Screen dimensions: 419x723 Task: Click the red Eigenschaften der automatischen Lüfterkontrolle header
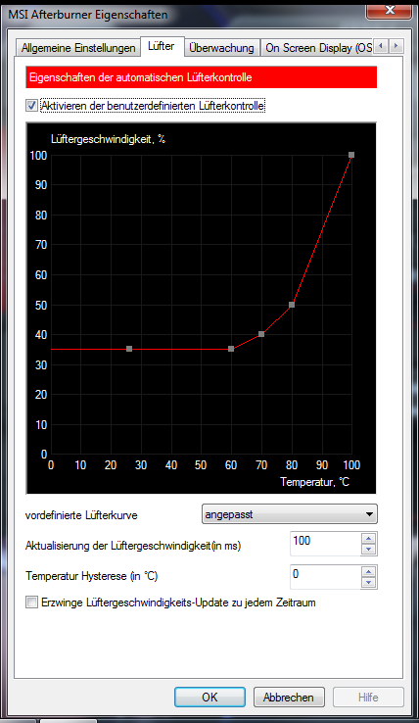tap(201, 77)
